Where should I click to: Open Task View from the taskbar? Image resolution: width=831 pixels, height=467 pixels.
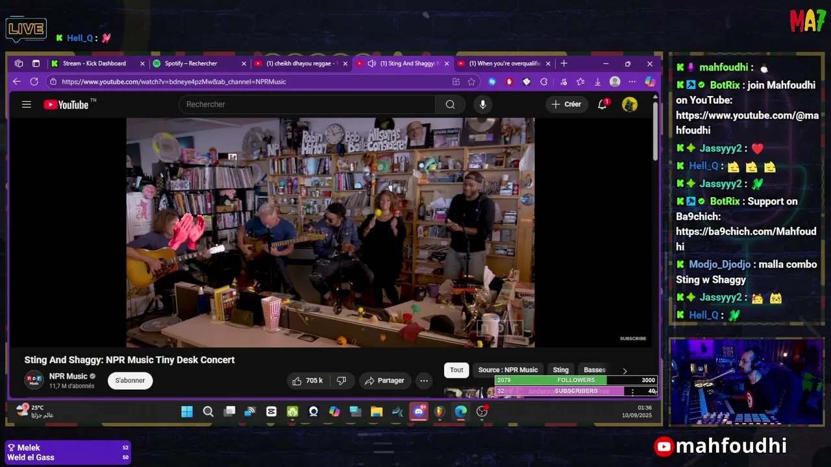click(x=229, y=411)
